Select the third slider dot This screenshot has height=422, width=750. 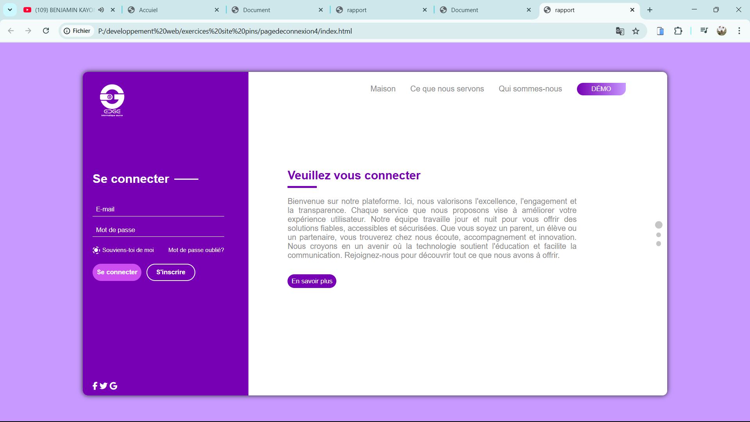click(659, 244)
